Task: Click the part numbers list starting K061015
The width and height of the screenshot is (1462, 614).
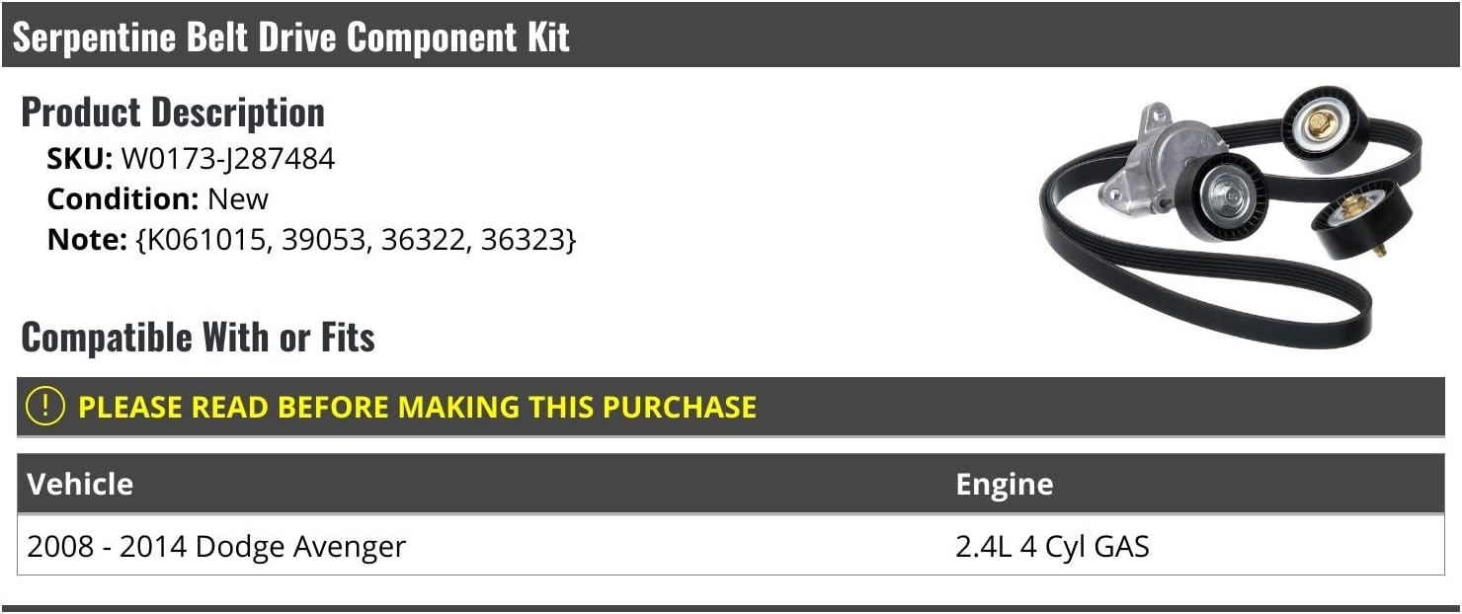Action: coord(356,240)
